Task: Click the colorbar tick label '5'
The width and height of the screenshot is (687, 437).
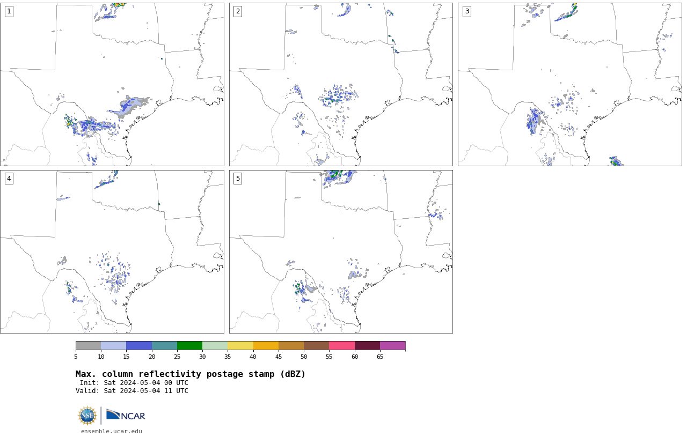Action: click(x=76, y=357)
